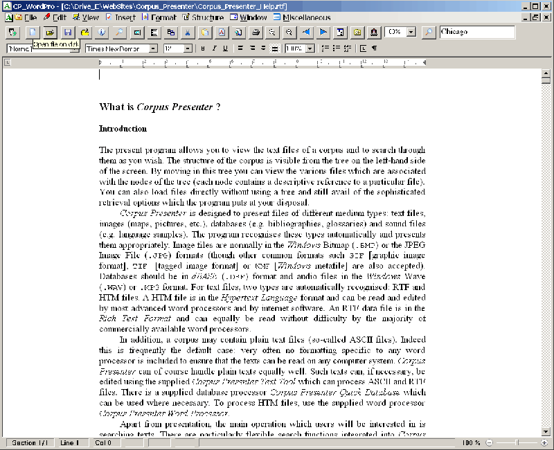Click the Chicago search text field
Image resolution: width=554 pixels, height=450 pixels.
[x=476, y=32]
